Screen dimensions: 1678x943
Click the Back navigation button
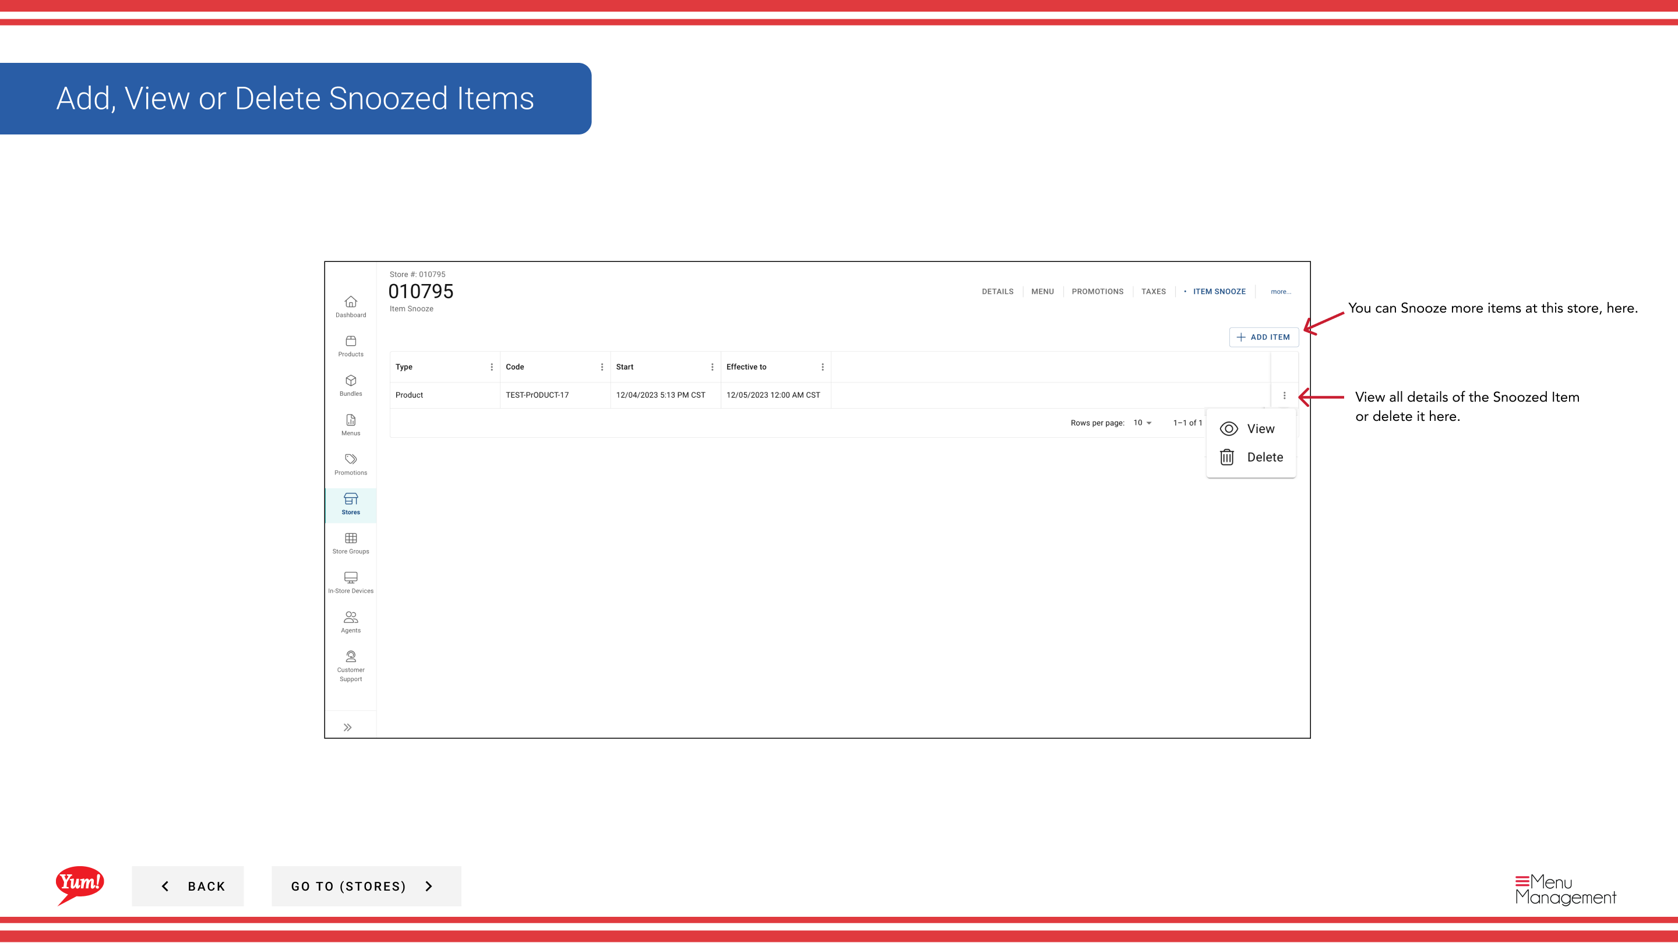click(x=188, y=887)
